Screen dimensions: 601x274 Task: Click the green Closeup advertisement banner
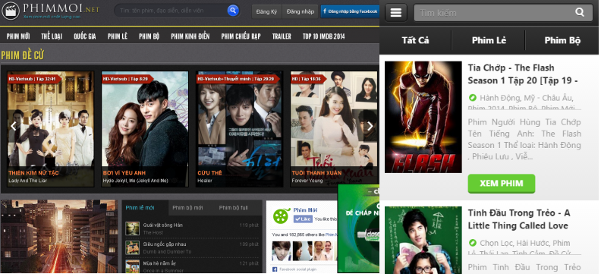358,228
